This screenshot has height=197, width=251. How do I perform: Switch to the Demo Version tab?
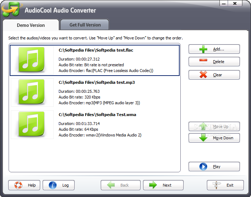pos(31,25)
